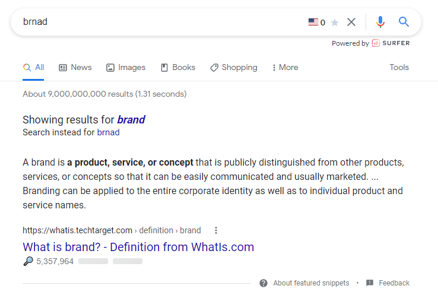438x295 pixels.
Task: Click the corrected term brand link
Action: coord(131,119)
